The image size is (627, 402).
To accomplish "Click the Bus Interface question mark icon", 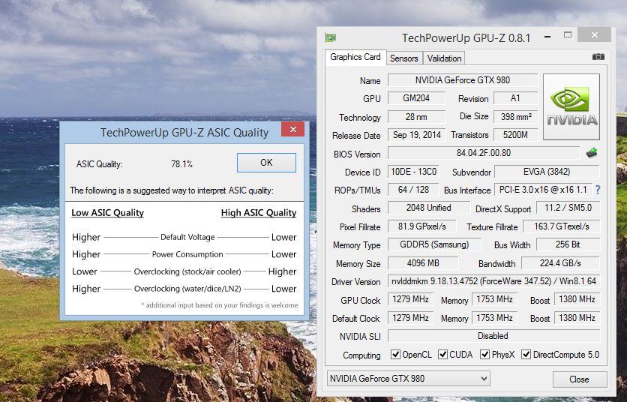I will [598, 190].
